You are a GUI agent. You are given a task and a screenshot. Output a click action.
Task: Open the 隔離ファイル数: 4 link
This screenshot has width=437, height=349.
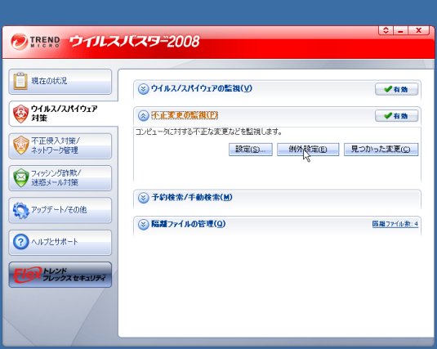coord(395,224)
